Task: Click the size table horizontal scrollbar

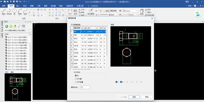Action: 82,69
